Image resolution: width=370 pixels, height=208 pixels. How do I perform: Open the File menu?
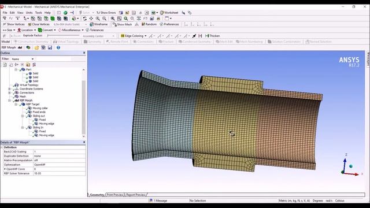point(5,13)
